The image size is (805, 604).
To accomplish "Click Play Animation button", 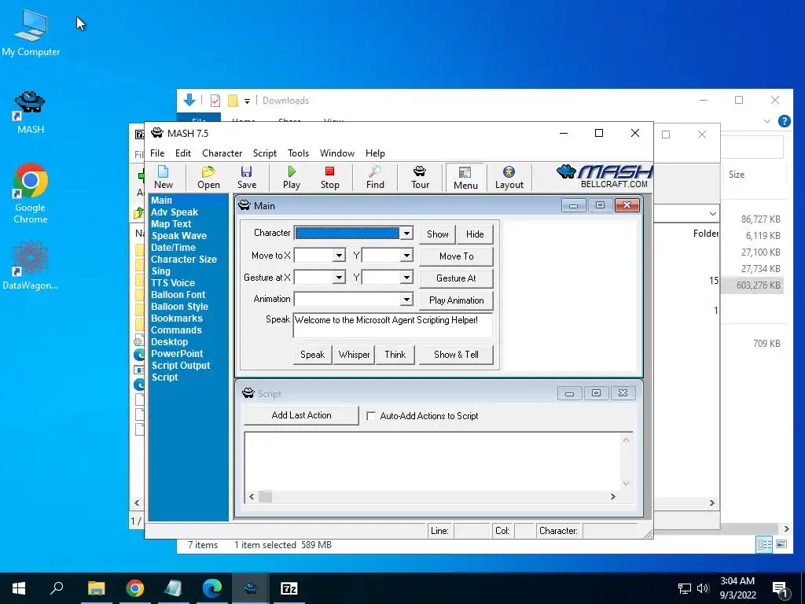I will [x=456, y=300].
